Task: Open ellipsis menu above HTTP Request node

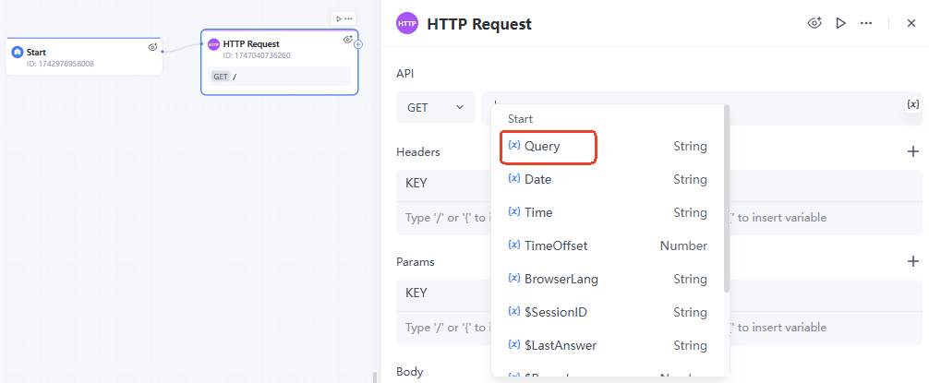Action: (x=348, y=19)
